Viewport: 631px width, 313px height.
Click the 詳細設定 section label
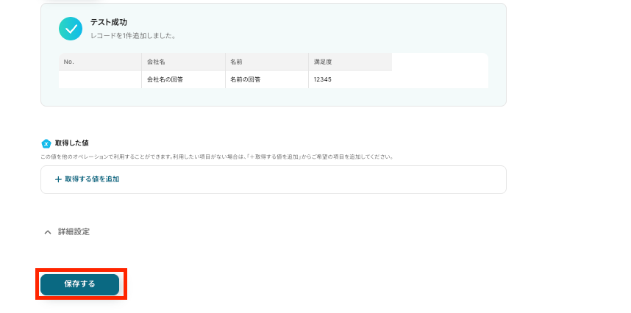tap(74, 231)
